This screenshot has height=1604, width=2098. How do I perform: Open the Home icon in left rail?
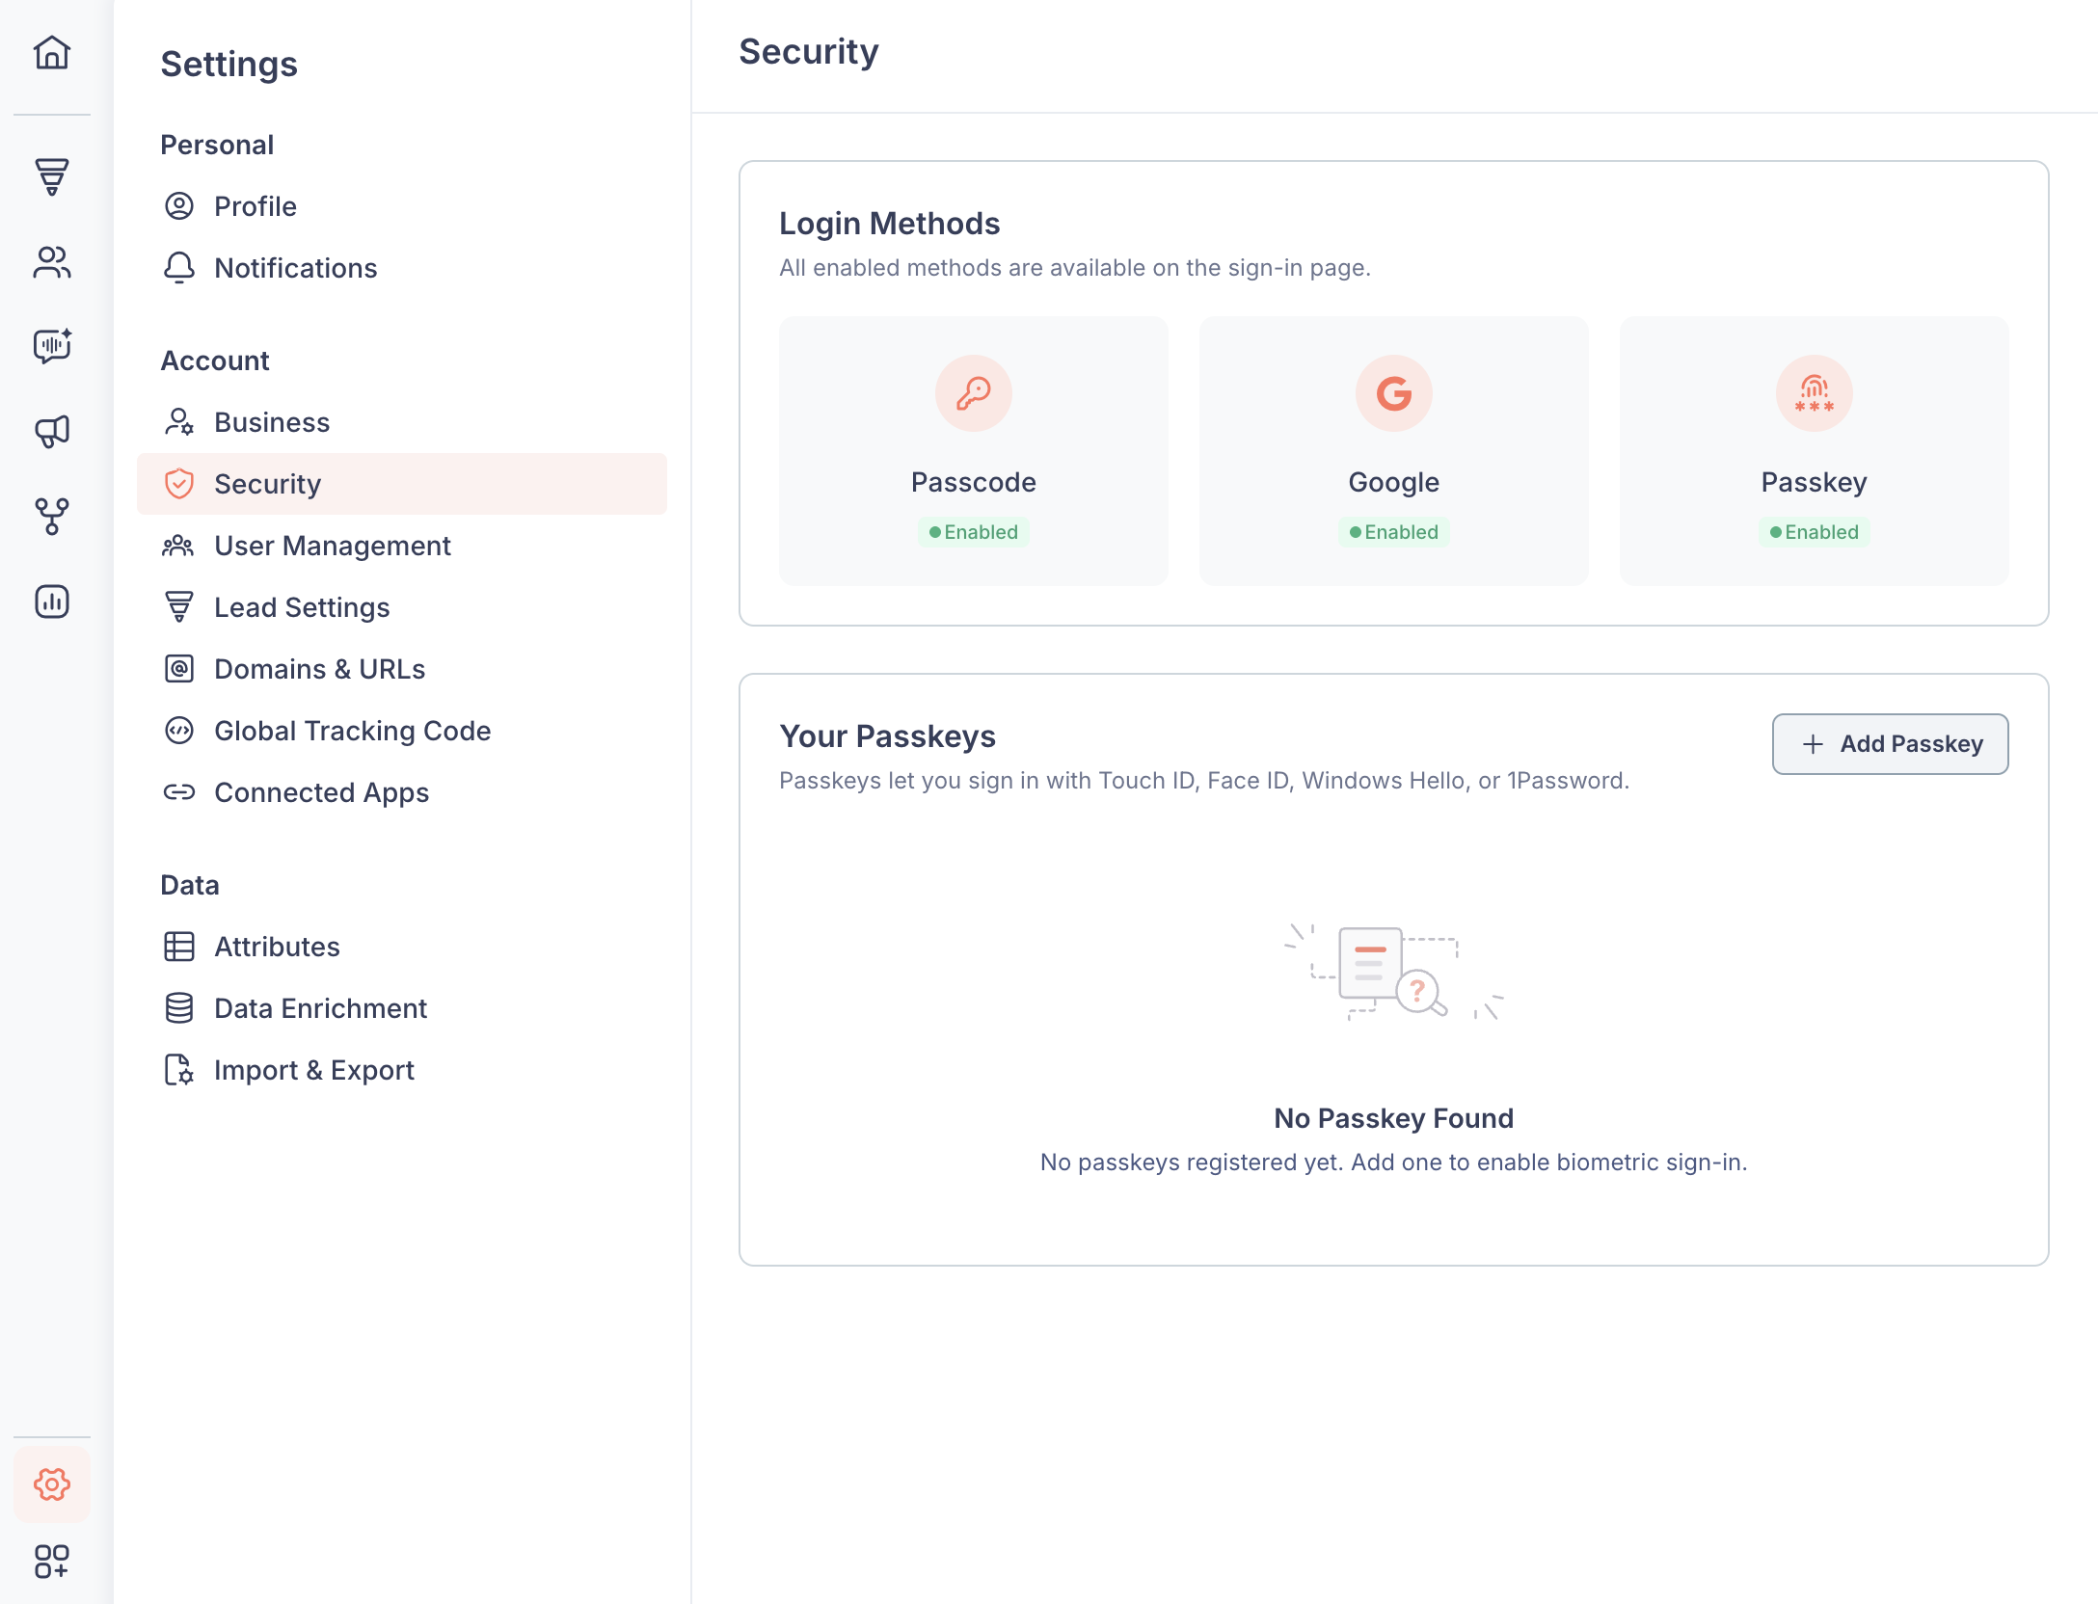(x=52, y=52)
